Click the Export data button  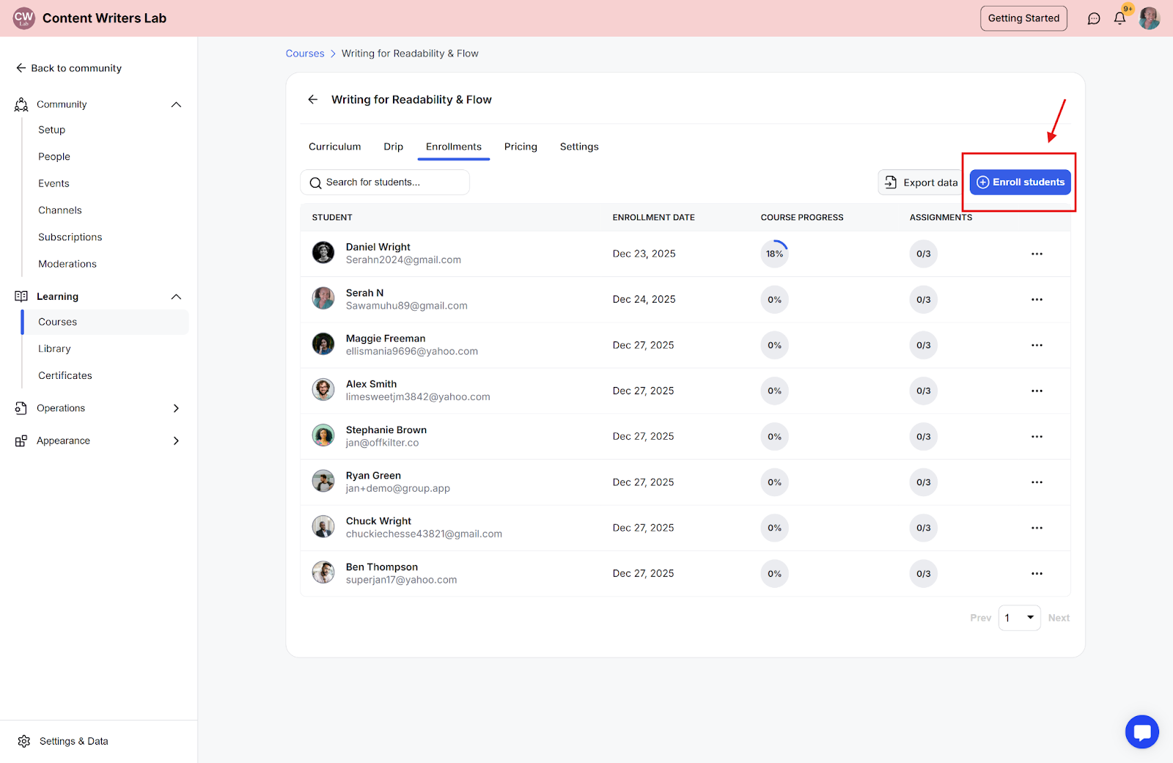921,183
